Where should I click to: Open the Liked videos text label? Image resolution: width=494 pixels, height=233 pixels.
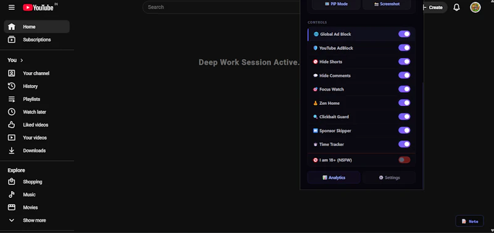tap(36, 125)
